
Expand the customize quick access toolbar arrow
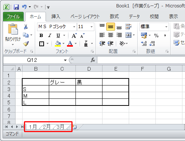click(48, 7)
